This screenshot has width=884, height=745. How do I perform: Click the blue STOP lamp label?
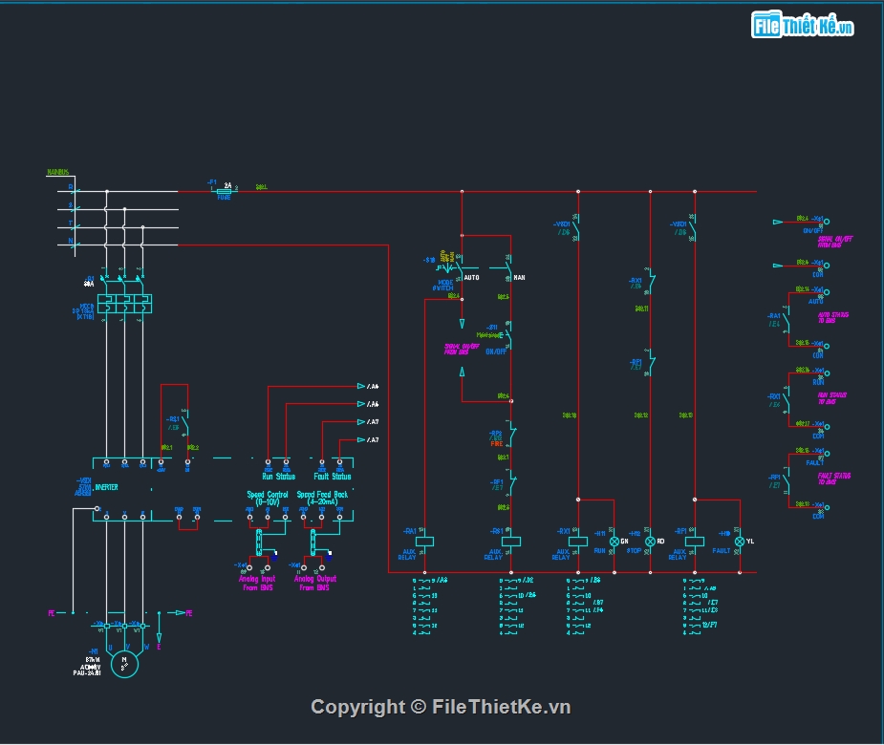pyautogui.click(x=635, y=550)
